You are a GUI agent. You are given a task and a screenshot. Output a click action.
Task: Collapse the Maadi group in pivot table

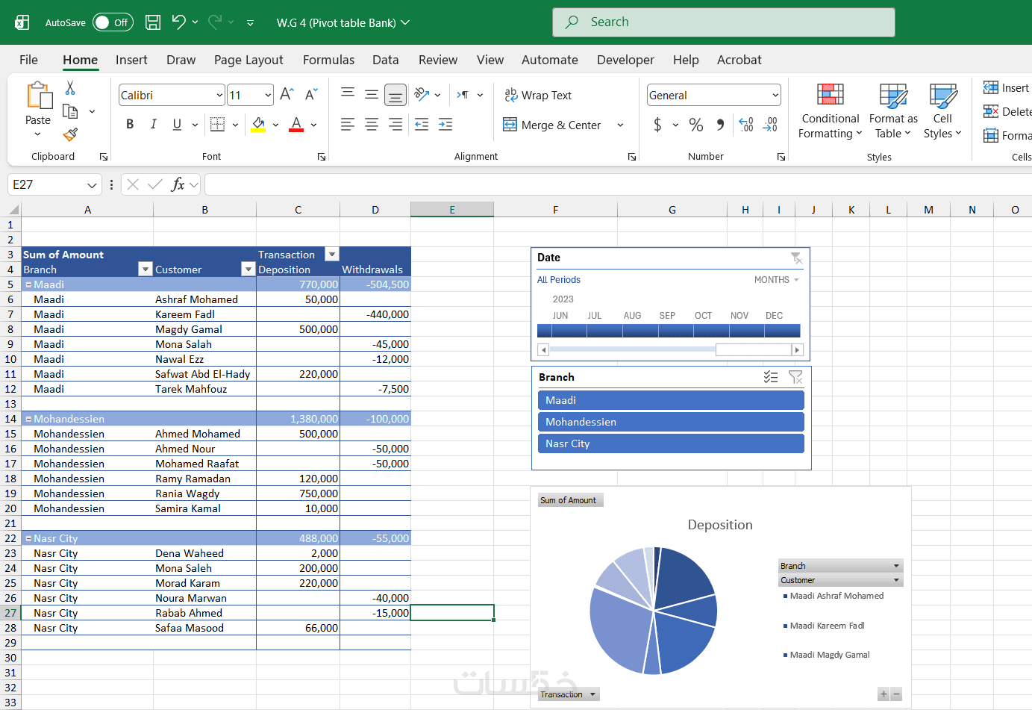(x=28, y=284)
